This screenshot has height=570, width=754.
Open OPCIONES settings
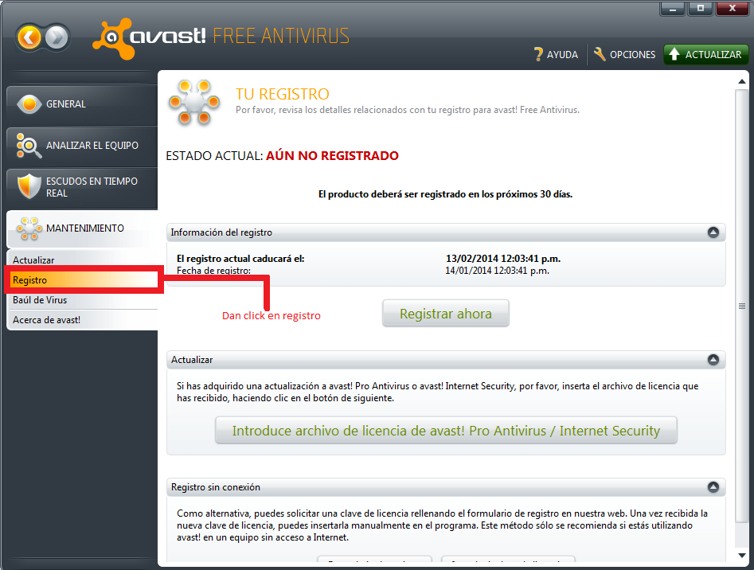624,54
